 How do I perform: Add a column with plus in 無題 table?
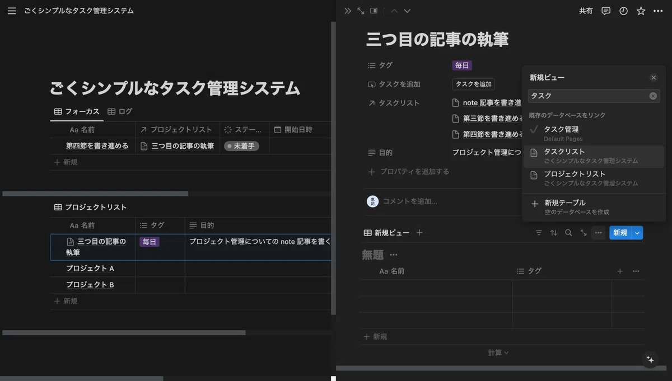[x=620, y=271]
